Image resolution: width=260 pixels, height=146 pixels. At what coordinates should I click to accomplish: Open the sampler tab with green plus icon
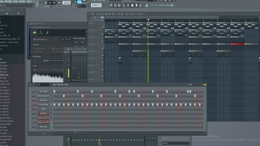point(35,32)
